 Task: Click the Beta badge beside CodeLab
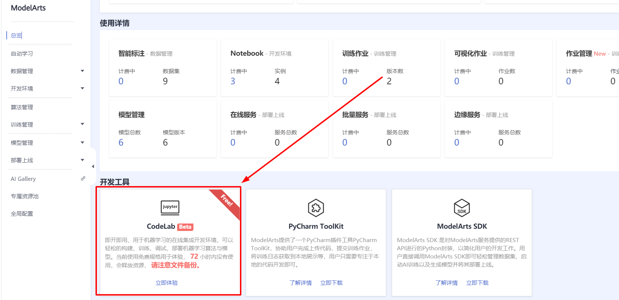point(185,227)
